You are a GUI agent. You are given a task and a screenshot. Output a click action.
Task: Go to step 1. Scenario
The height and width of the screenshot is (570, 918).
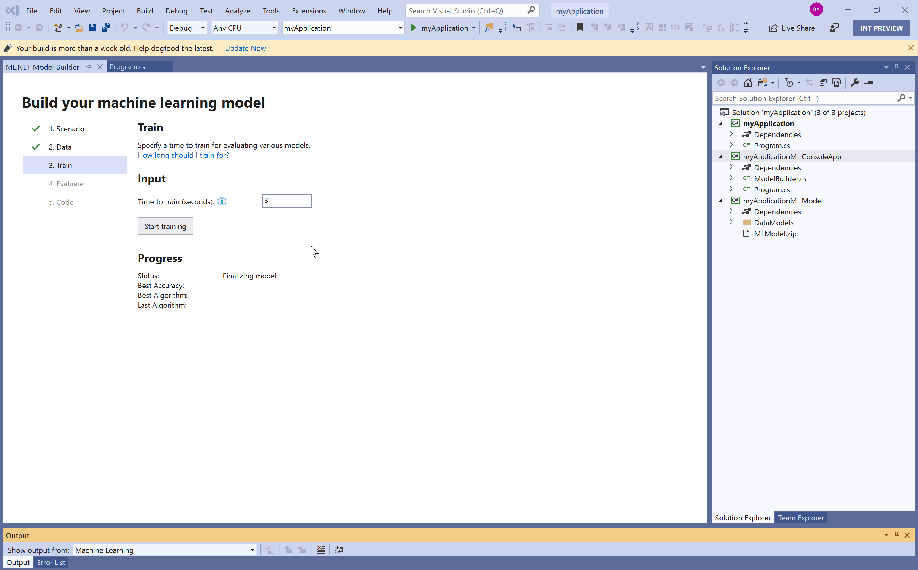point(75,129)
